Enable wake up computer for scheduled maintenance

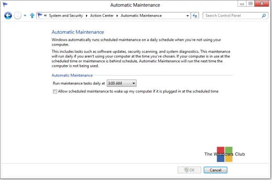55,91
